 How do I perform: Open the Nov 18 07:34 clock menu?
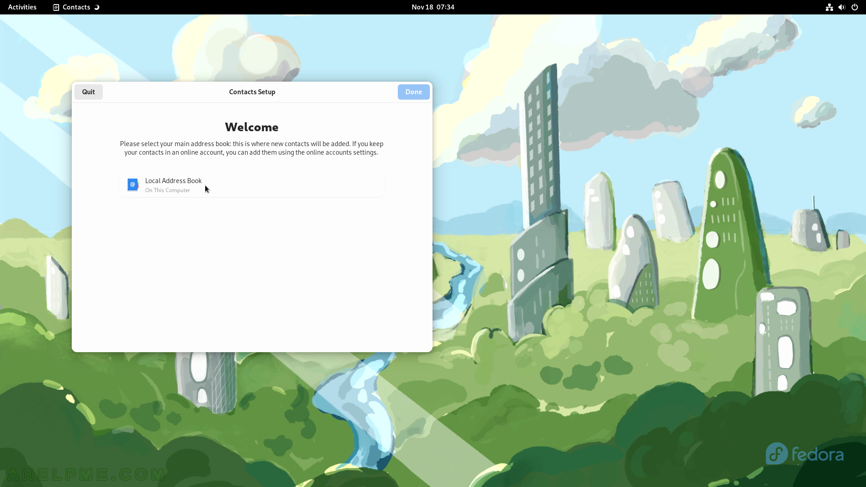(x=433, y=7)
